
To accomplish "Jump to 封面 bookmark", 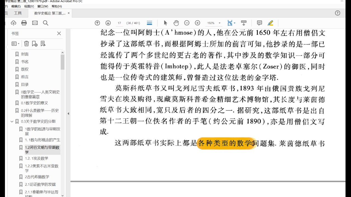I will click(x=25, y=54).
